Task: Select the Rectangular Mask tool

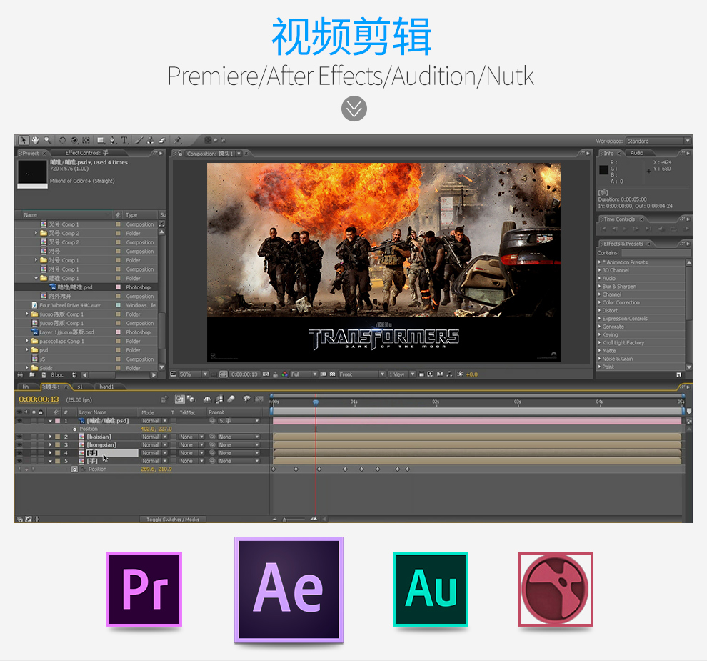Action: click(101, 140)
